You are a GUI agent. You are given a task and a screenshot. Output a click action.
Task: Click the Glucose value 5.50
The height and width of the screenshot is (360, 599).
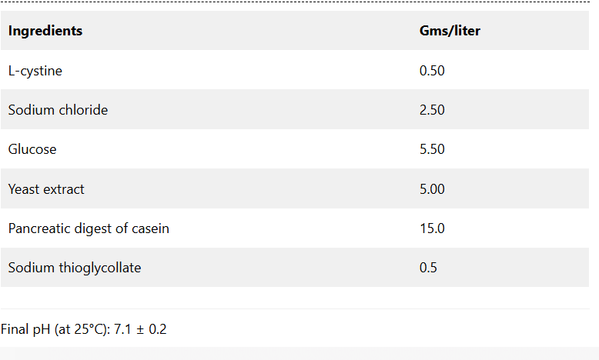click(432, 149)
